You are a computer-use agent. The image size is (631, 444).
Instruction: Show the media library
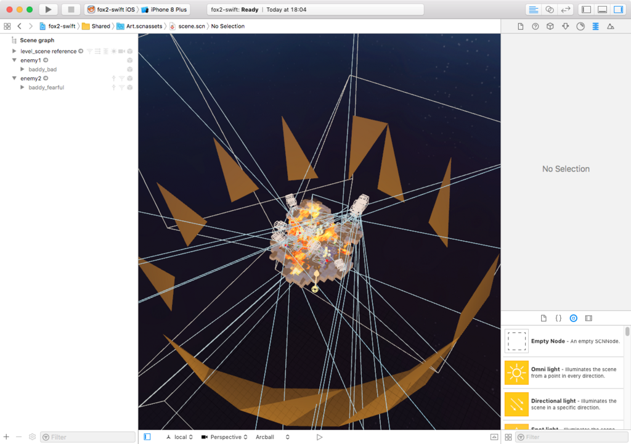pyautogui.click(x=588, y=318)
